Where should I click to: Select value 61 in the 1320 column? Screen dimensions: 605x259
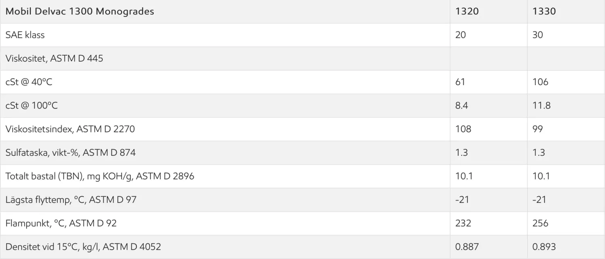pyautogui.click(x=460, y=82)
